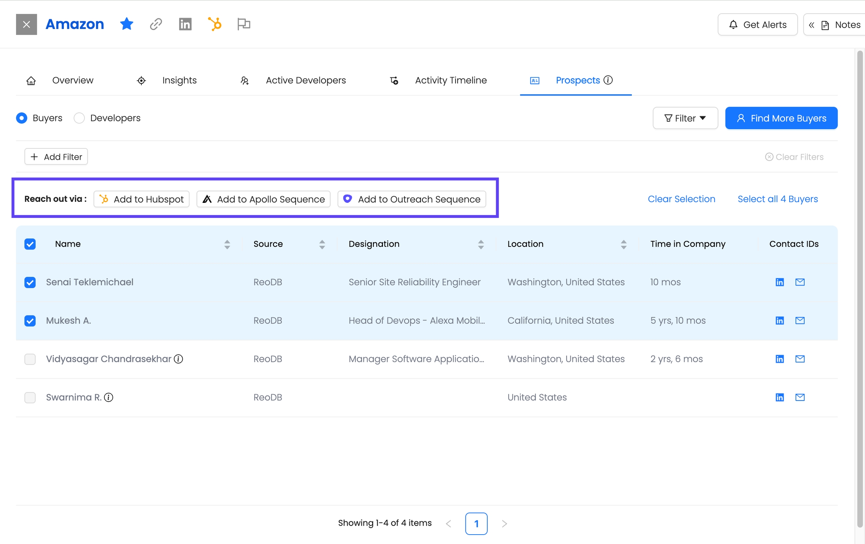Click the copy link icon beside Amazon
The height and width of the screenshot is (544, 865).
[x=156, y=24]
